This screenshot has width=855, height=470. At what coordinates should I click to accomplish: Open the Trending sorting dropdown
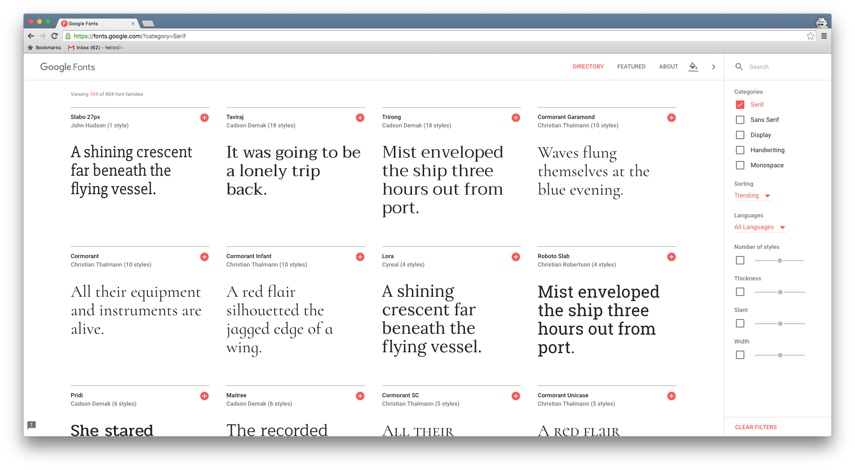[752, 195]
